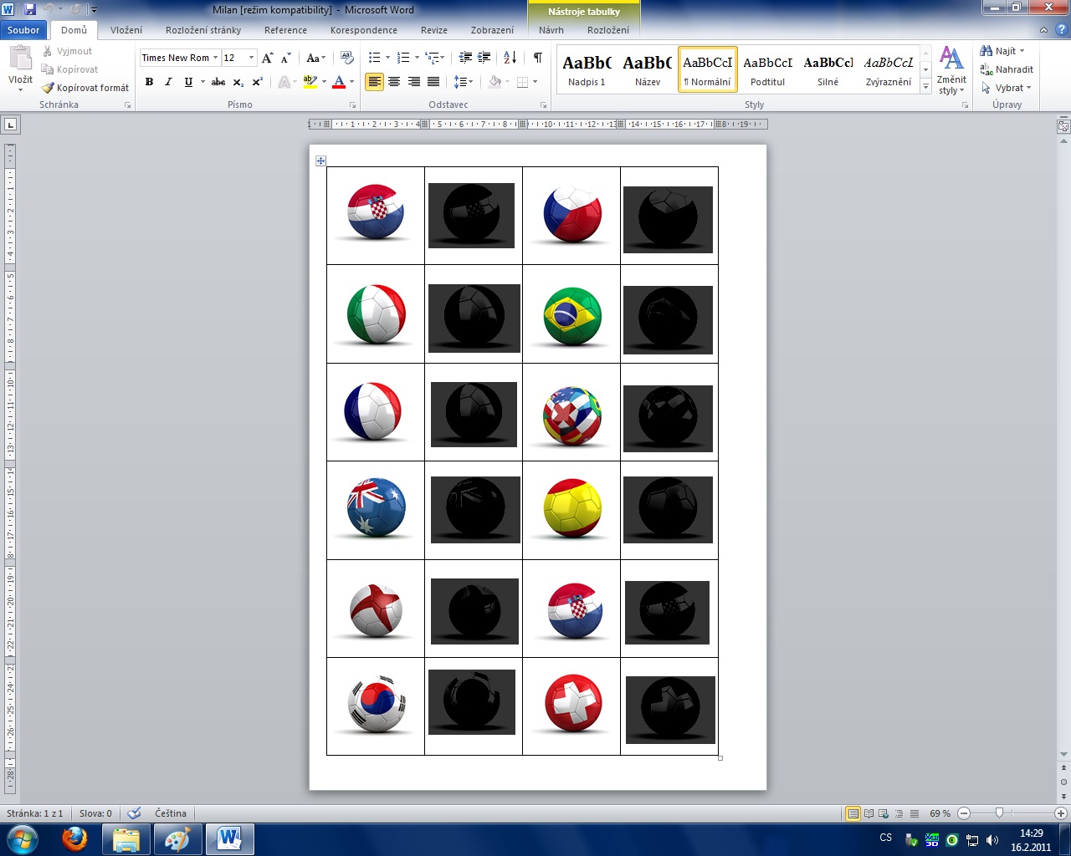
Task: Expand bullet list options
Action: [x=387, y=58]
